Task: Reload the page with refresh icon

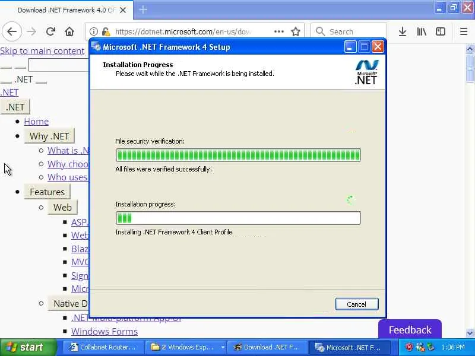Action: 50,31
